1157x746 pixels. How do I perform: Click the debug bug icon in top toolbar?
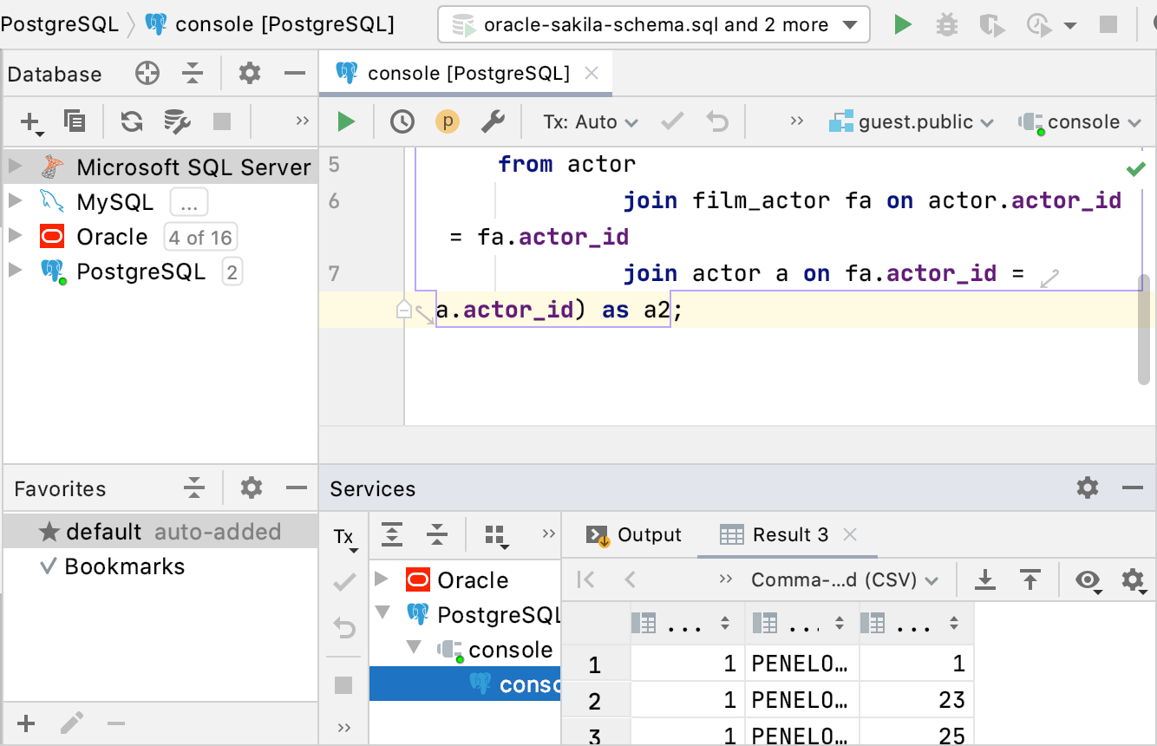pos(947,24)
